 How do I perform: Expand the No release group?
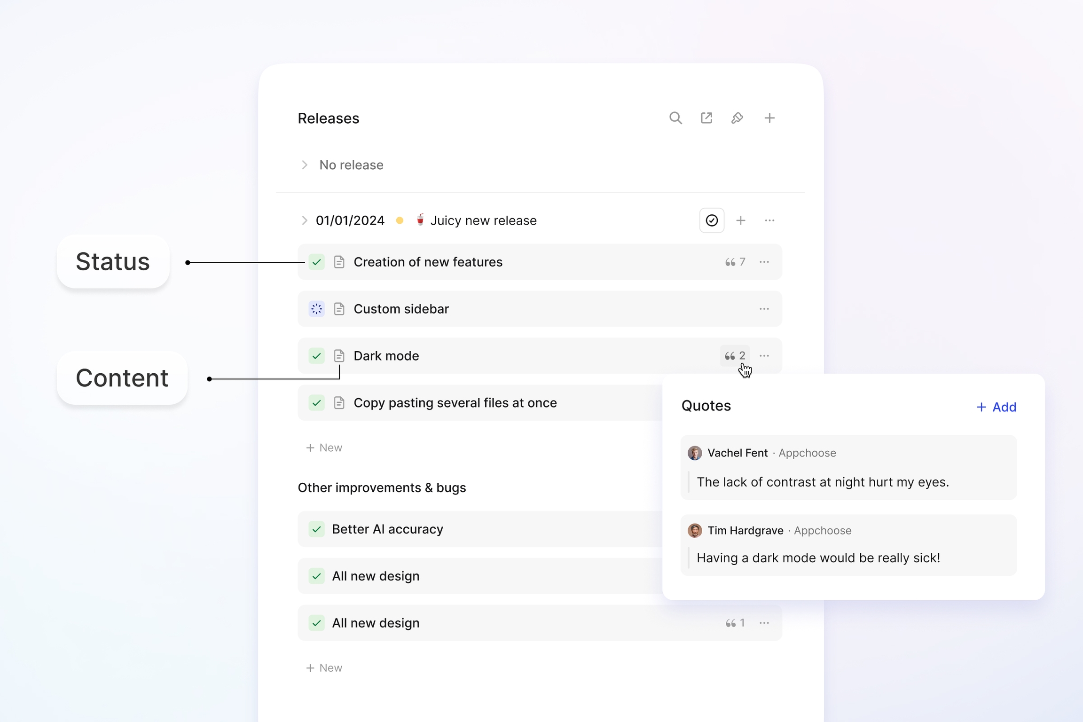[305, 165]
